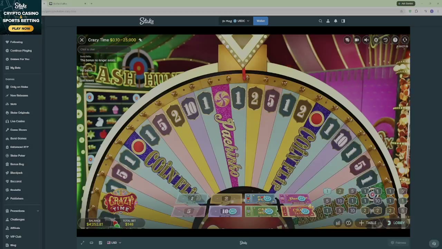Close the Crazy Time game window
This screenshot has width=442, height=249.
[x=82, y=40]
